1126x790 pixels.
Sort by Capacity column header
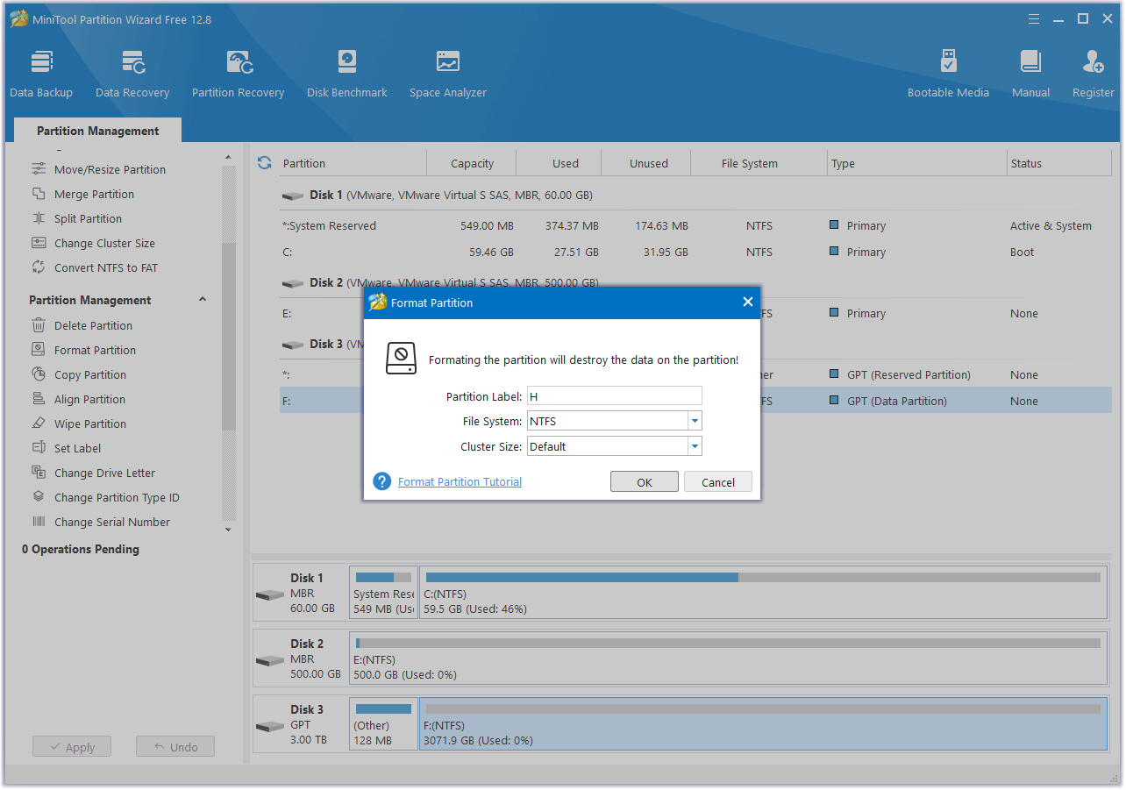click(472, 163)
